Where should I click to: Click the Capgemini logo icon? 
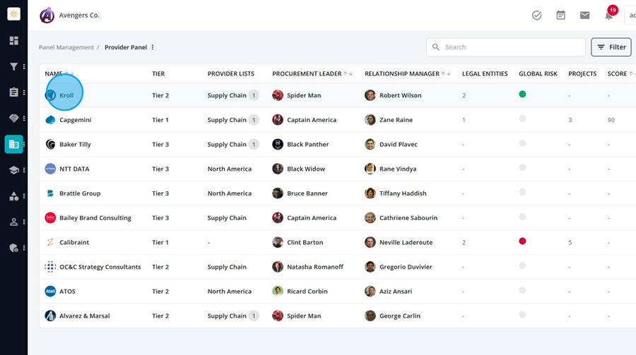50,120
